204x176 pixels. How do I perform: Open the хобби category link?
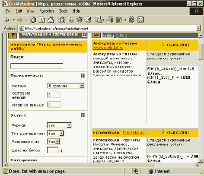point(108,35)
